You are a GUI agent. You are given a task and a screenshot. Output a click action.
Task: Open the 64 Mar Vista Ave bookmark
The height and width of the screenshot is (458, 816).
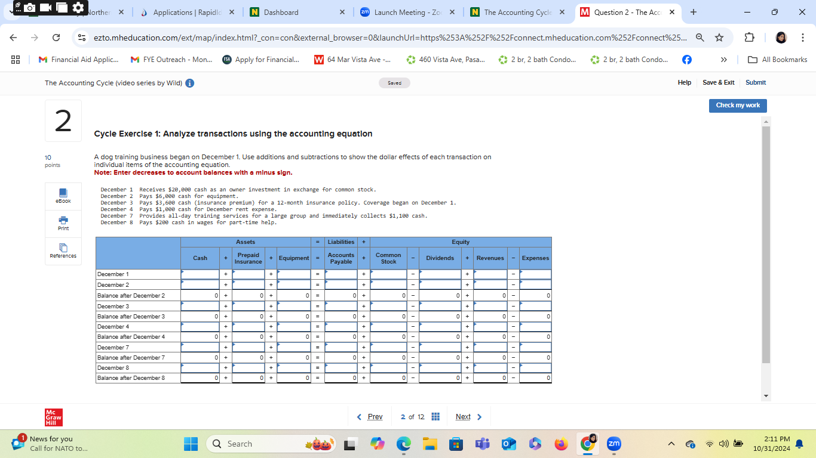point(353,60)
